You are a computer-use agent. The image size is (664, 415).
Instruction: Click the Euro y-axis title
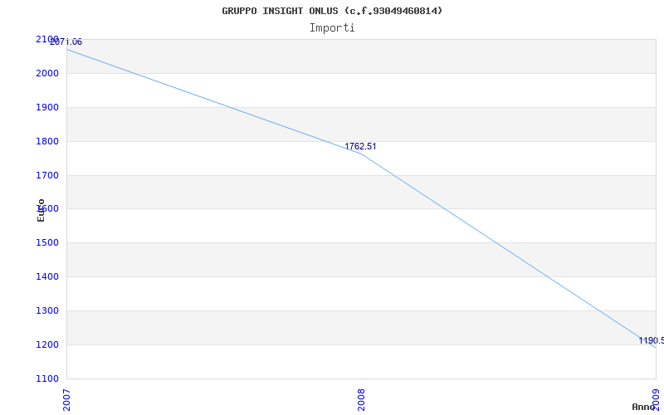[41, 210]
